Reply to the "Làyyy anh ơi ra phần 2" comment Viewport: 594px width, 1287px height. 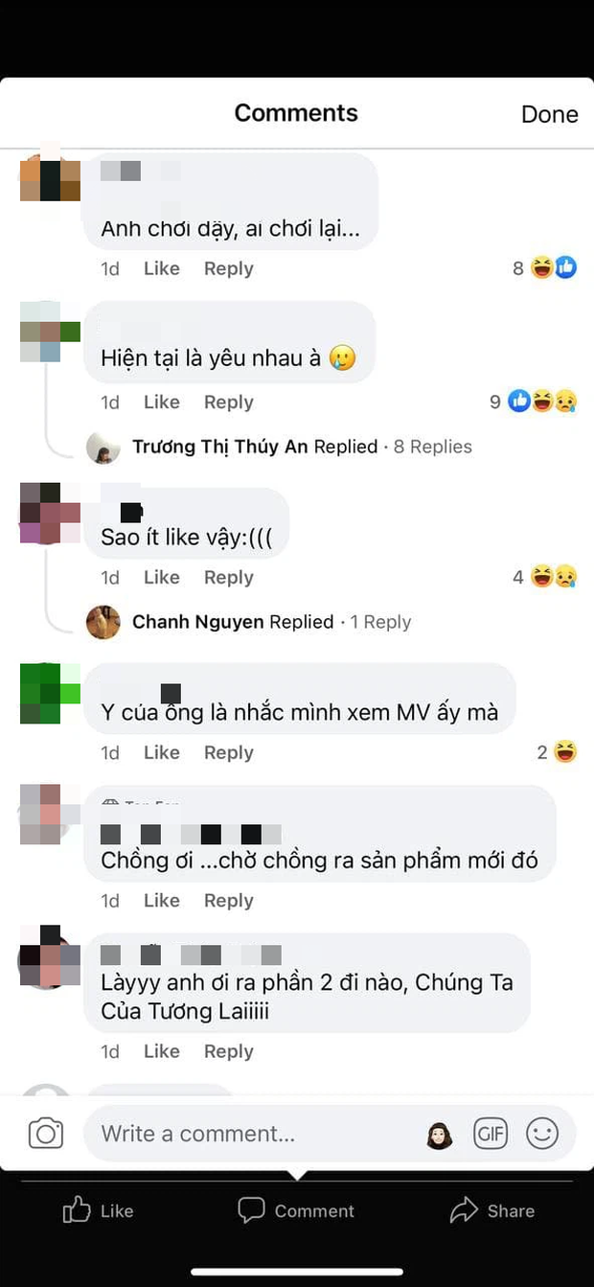228,1051
